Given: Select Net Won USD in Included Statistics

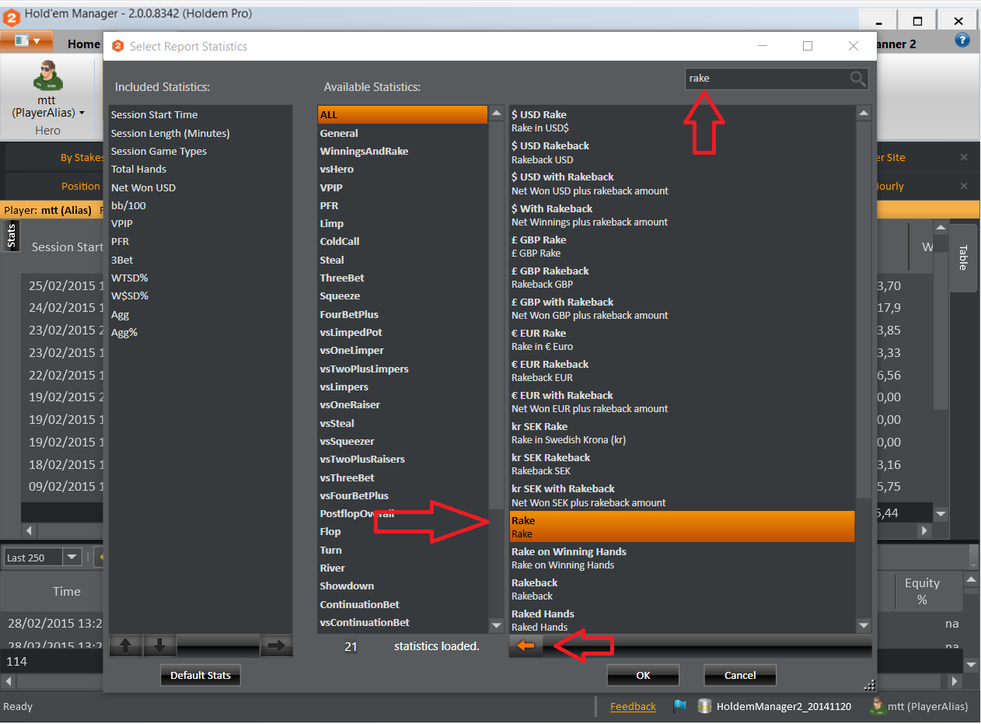Looking at the screenshot, I should pyautogui.click(x=200, y=187).
